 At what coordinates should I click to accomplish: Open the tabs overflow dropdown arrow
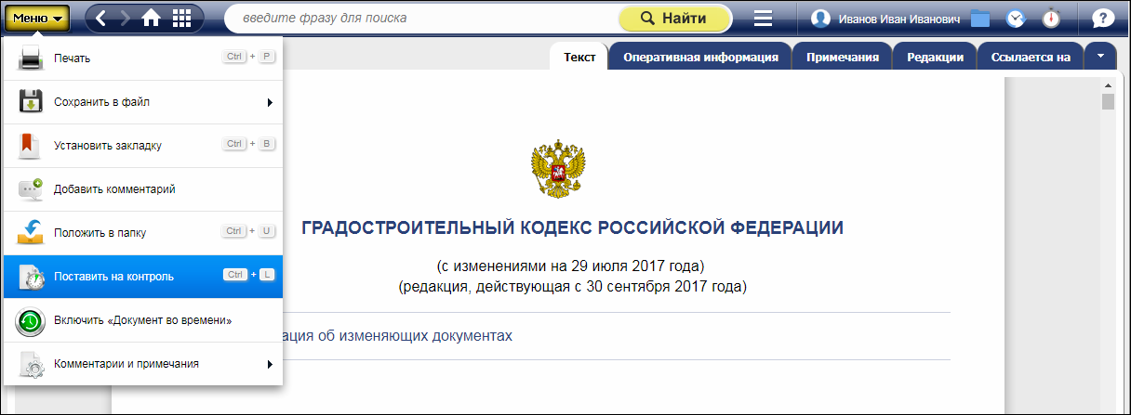coord(1100,56)
